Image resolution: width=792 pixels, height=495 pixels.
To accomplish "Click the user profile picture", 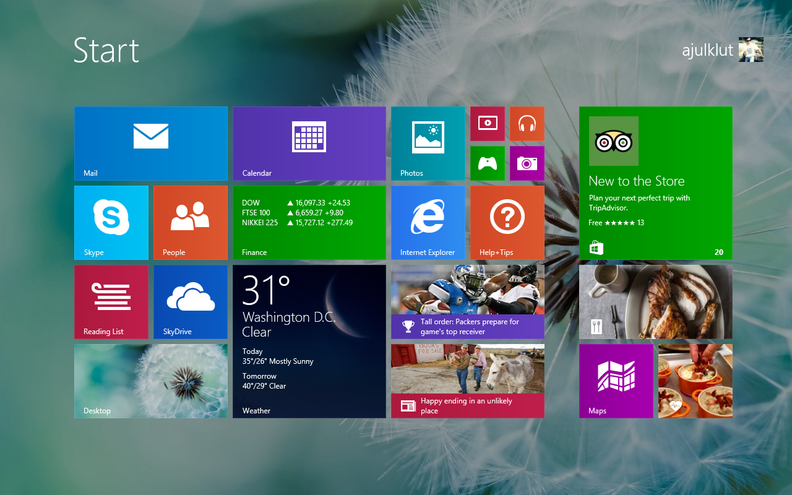I will pos(751,49).
